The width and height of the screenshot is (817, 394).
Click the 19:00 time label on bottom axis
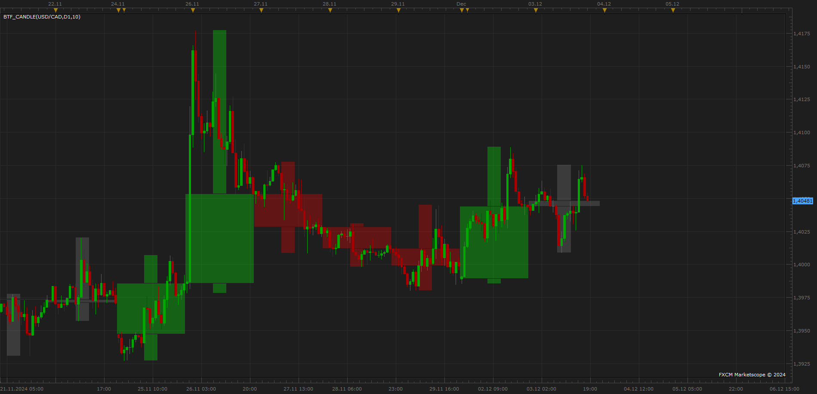[590, 389]
